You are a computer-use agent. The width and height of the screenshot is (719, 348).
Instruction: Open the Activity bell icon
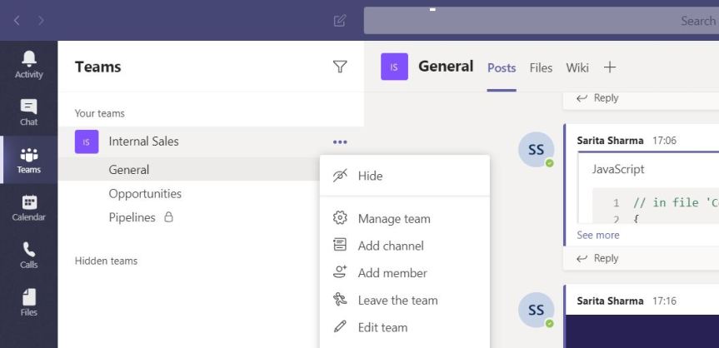(28, 65)
